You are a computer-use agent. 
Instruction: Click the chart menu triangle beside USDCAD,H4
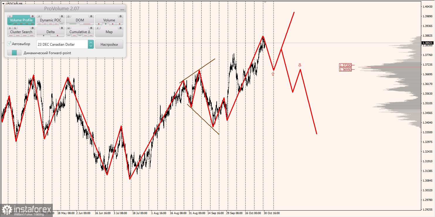pyautogui.click(x=3, y=4)
